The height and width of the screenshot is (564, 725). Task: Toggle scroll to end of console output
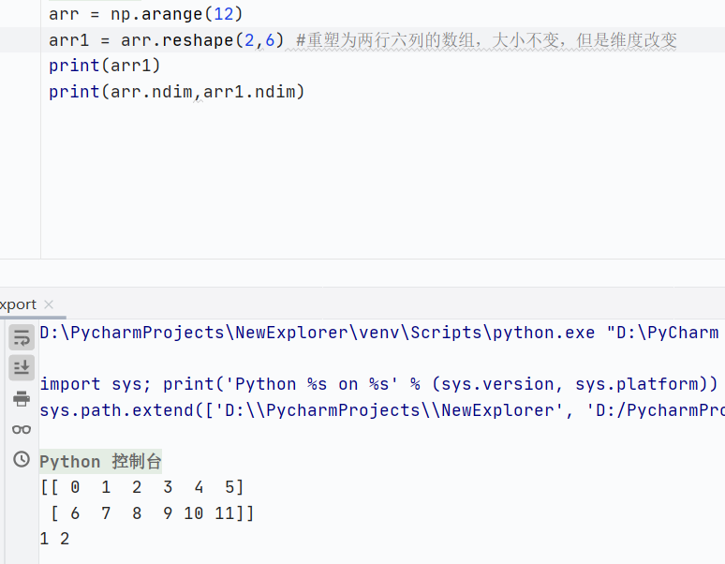pos(21,368)
